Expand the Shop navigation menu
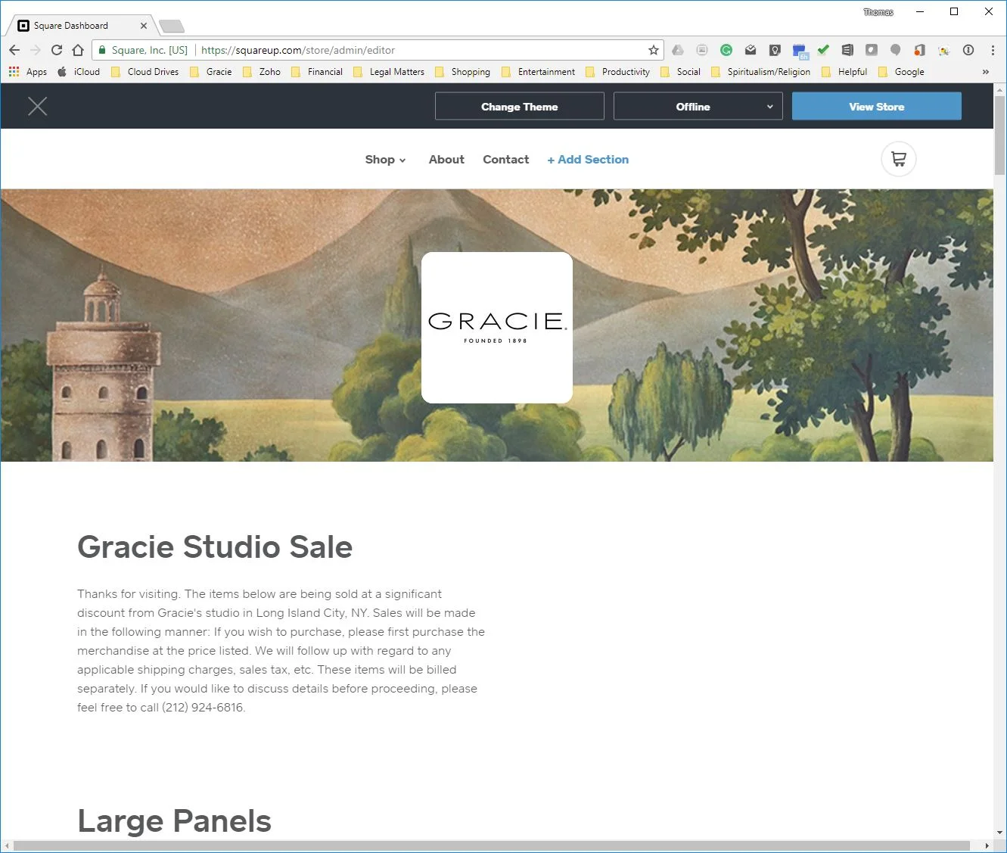Image resolution: width=1007 pixels, height=853 pixels. pos(385,160)
